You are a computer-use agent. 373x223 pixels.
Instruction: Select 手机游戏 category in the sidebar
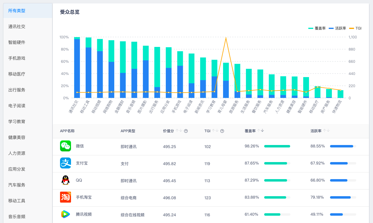[x=17, y=58]
